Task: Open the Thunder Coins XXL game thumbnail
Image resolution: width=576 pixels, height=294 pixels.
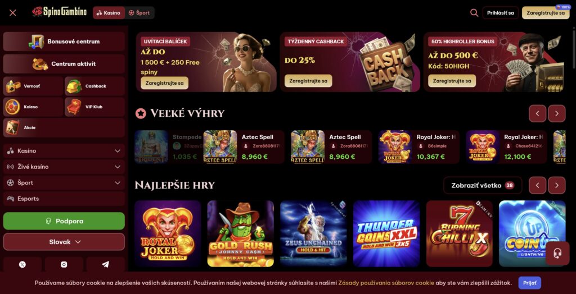Action: (386, 233)
